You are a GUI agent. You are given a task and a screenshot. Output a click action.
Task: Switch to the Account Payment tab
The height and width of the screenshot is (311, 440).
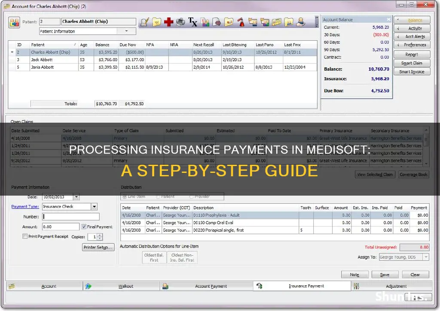click(207, 286)
